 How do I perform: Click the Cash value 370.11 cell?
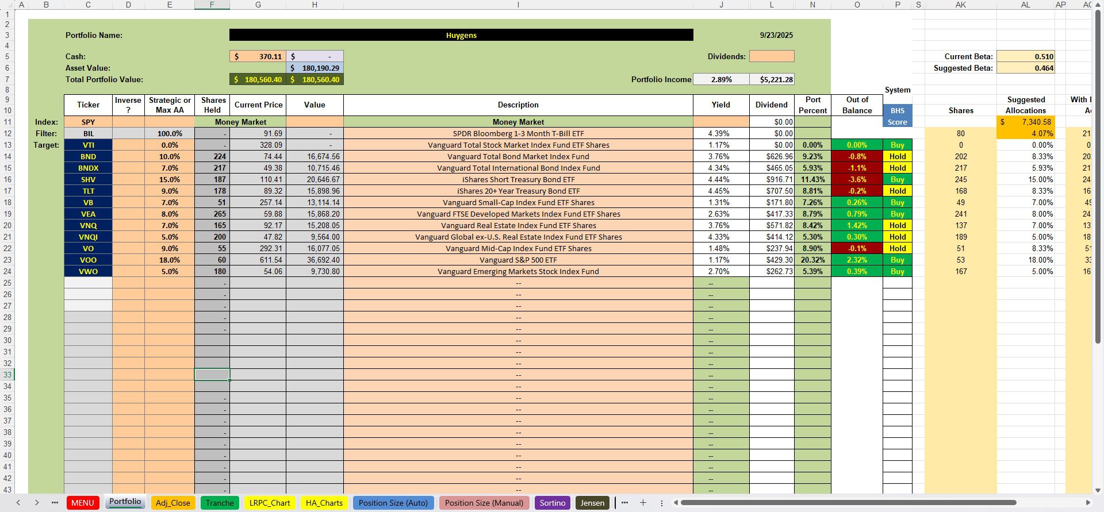(258, 56)
